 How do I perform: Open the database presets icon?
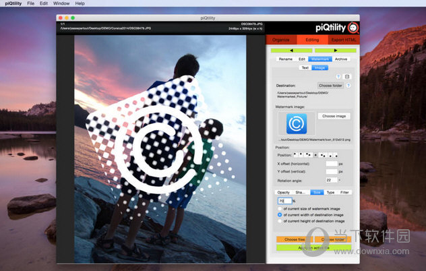347,77
